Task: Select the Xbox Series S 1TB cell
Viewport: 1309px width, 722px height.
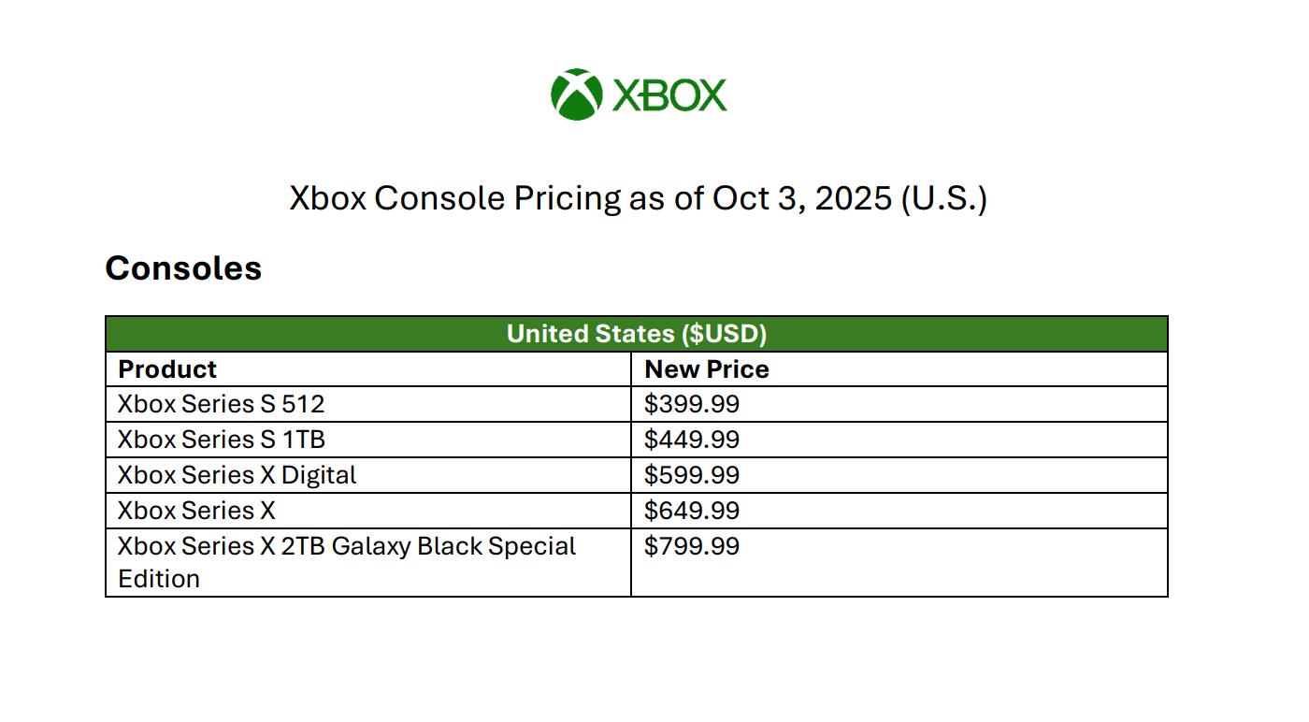Action: [x=222, y=440]
